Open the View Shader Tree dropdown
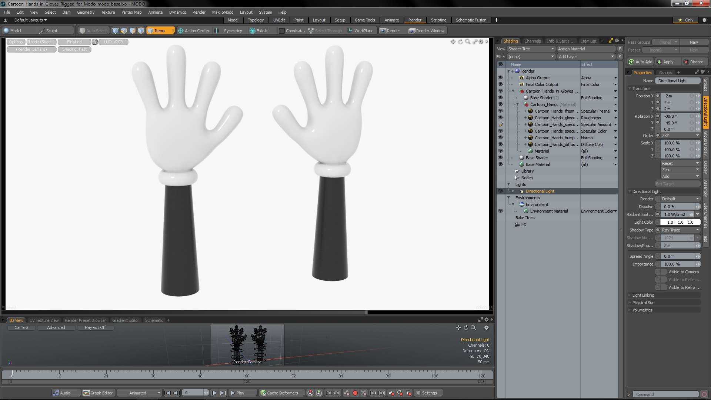This screenshot has height=400, width=711. [x=531, y=49]
